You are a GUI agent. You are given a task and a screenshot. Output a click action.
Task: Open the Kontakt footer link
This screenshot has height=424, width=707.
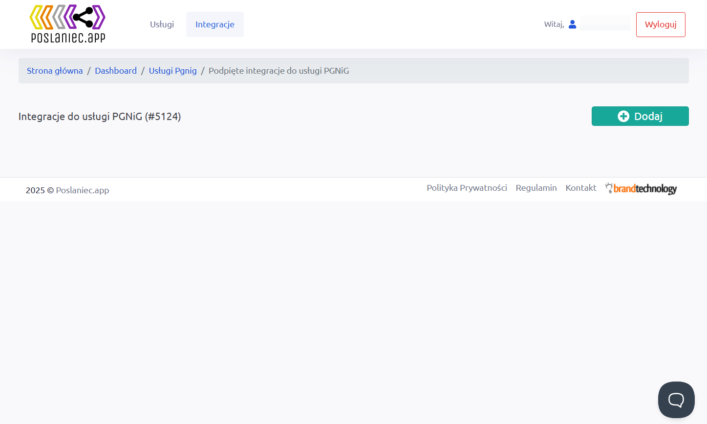point(581,188)
